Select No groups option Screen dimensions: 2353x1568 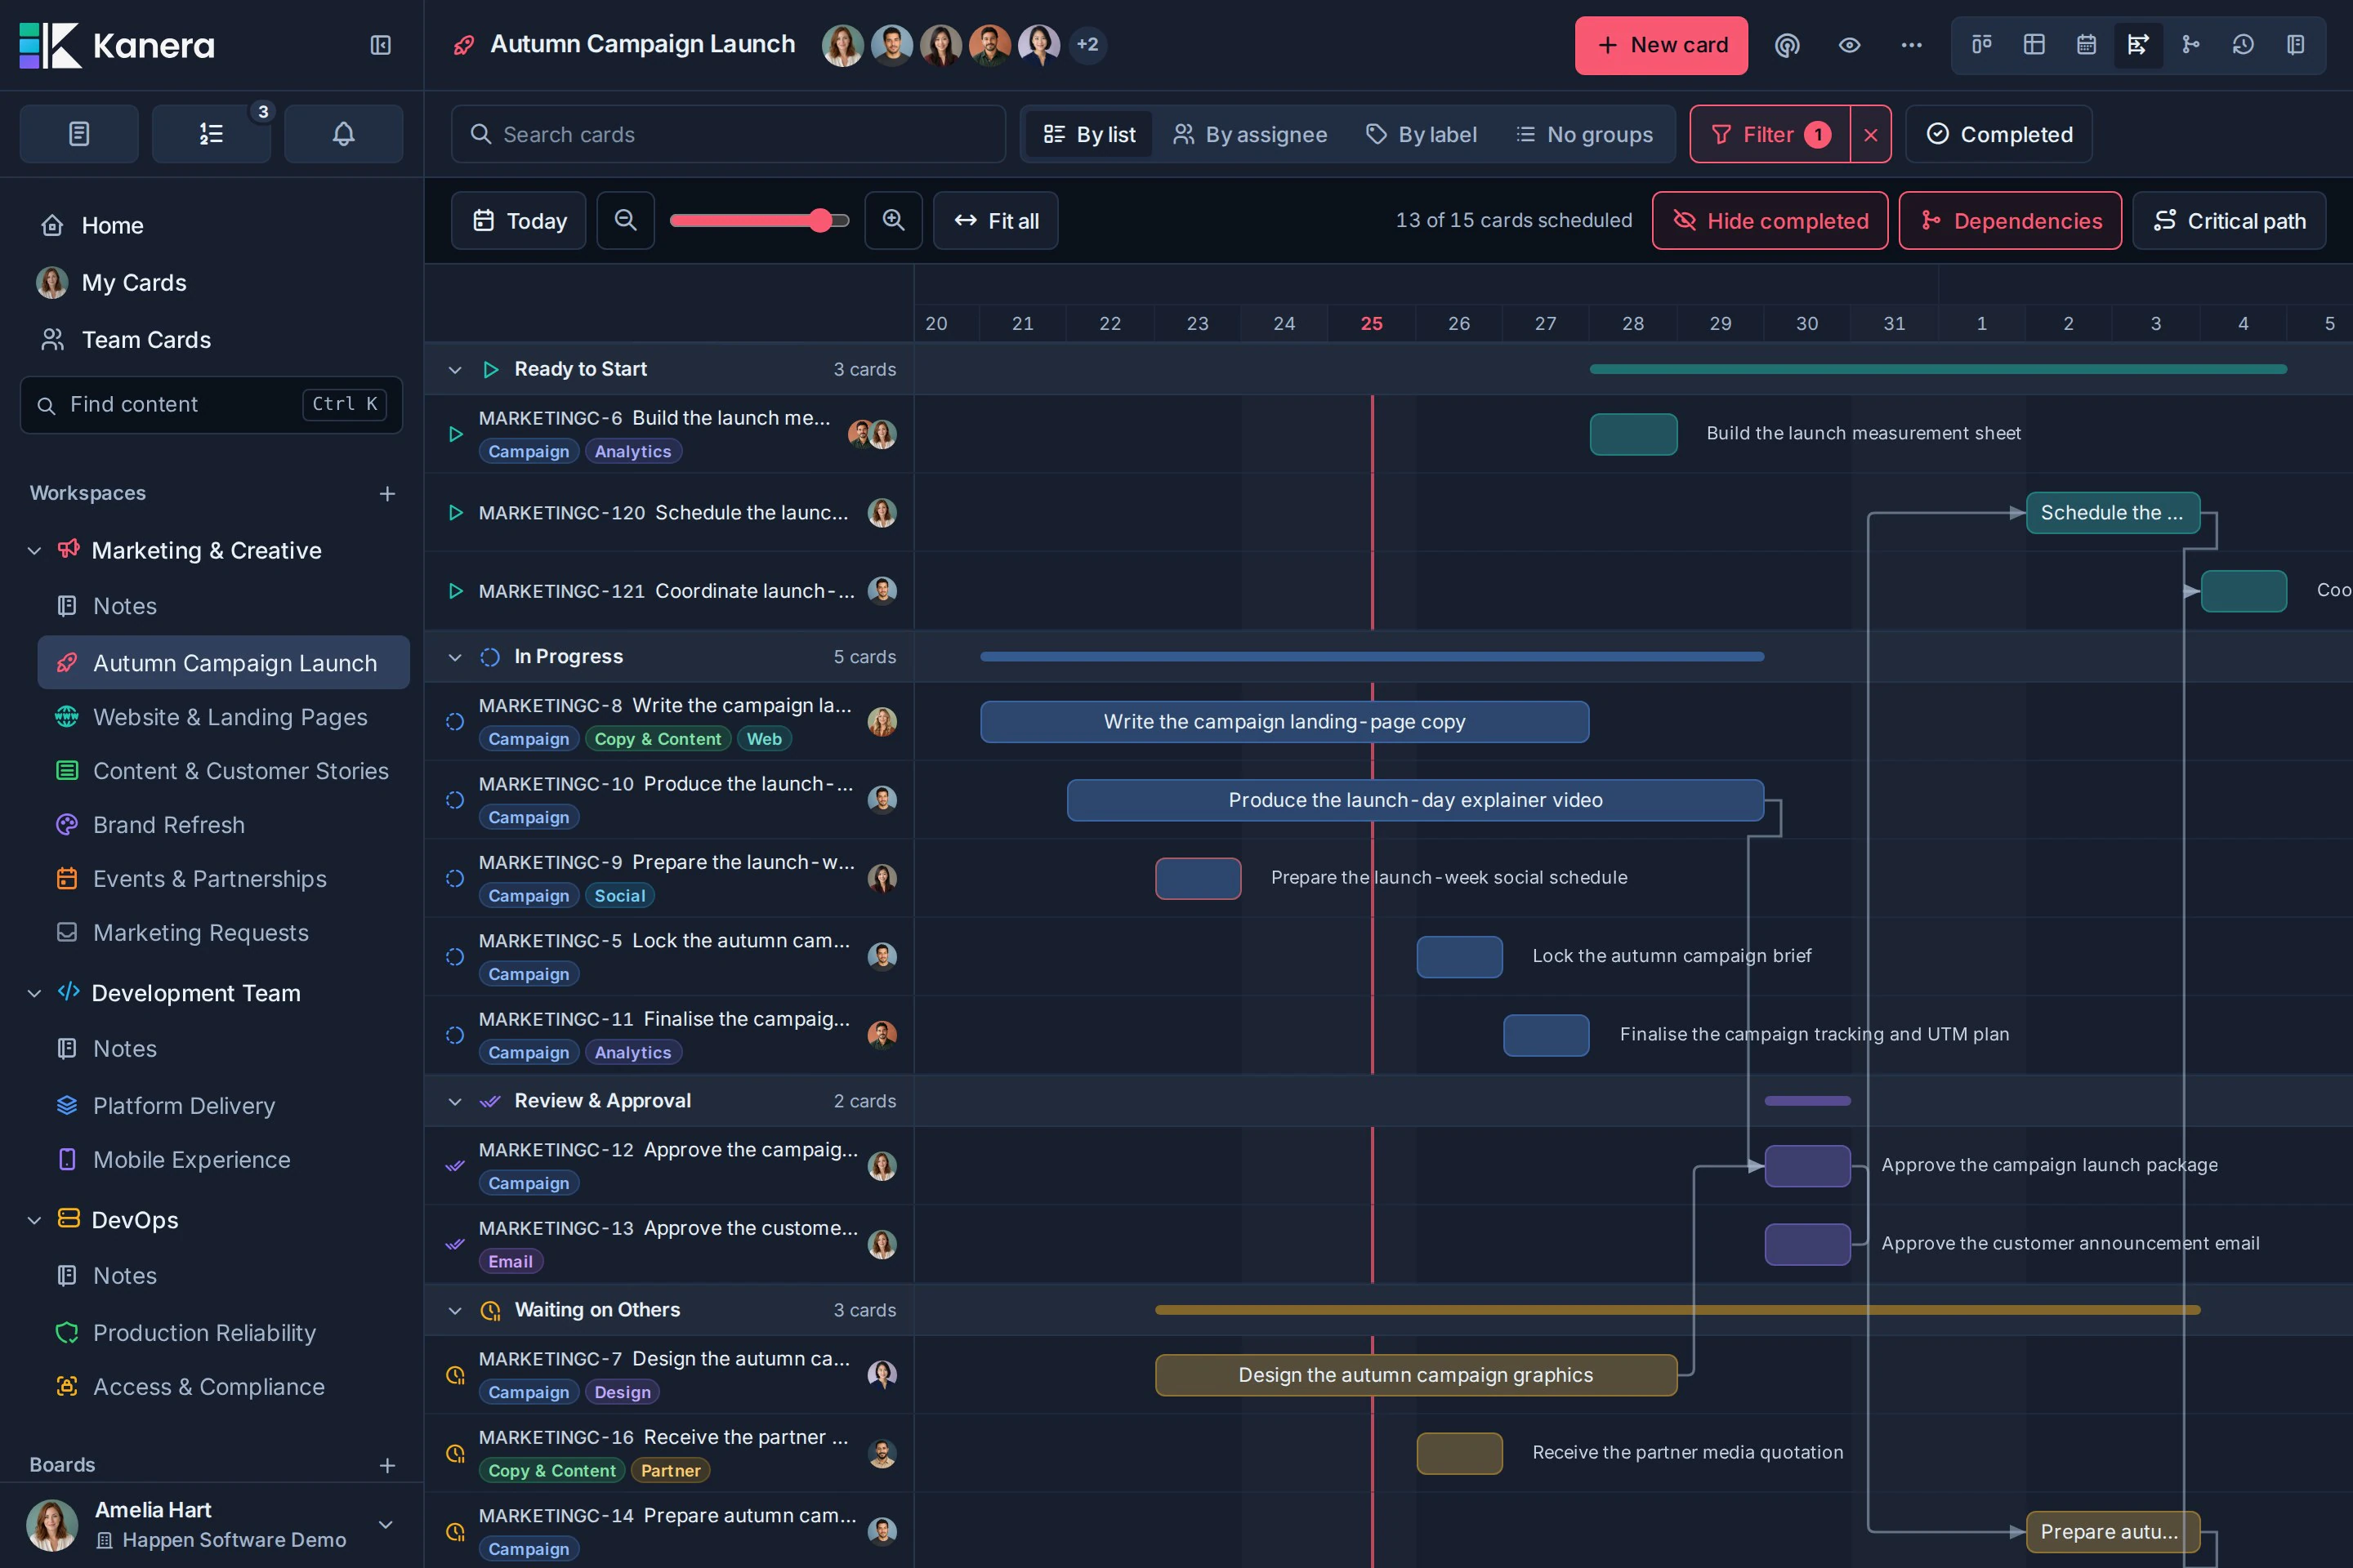(1585, 134)
